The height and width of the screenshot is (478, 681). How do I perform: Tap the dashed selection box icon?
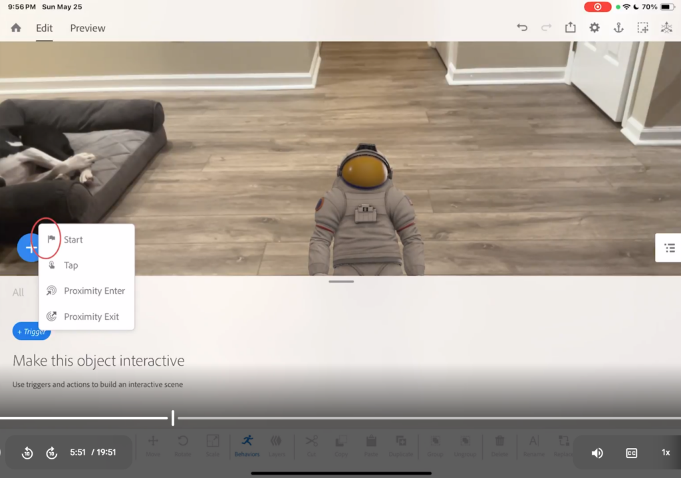[643, 28]
